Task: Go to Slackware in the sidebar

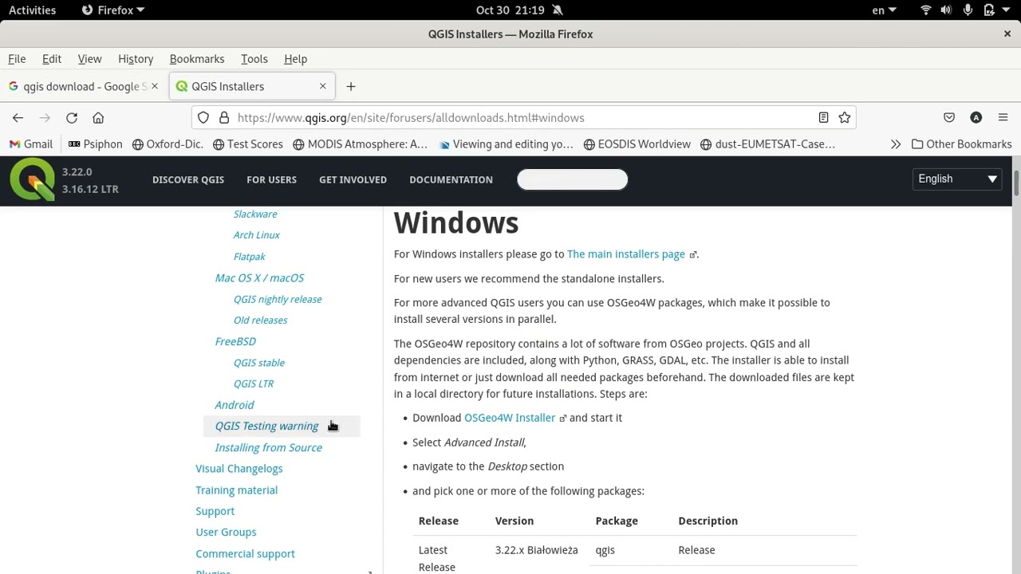Action: (x=255, y=214)
